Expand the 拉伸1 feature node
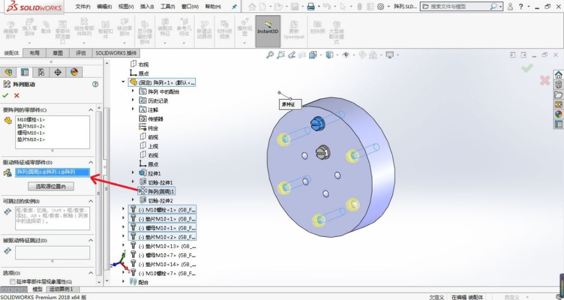This screenshot has height=300, width=564. pyautogui.click(x=133, y=173)
